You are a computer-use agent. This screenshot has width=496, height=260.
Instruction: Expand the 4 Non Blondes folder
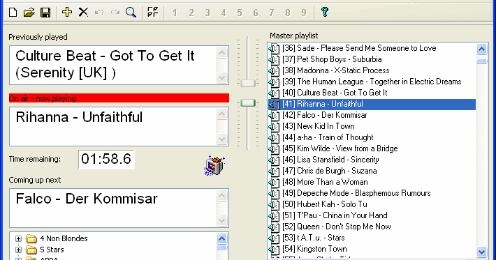pyautogui.click(x=18, y=238)
